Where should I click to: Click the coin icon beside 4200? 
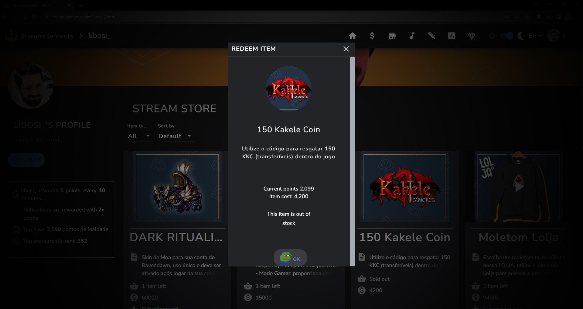[x=362, y=290]
